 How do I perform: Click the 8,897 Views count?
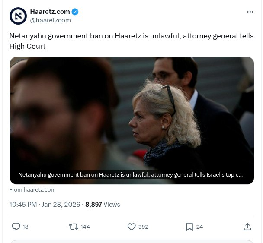pyautogui.click(x=103, y=205)
